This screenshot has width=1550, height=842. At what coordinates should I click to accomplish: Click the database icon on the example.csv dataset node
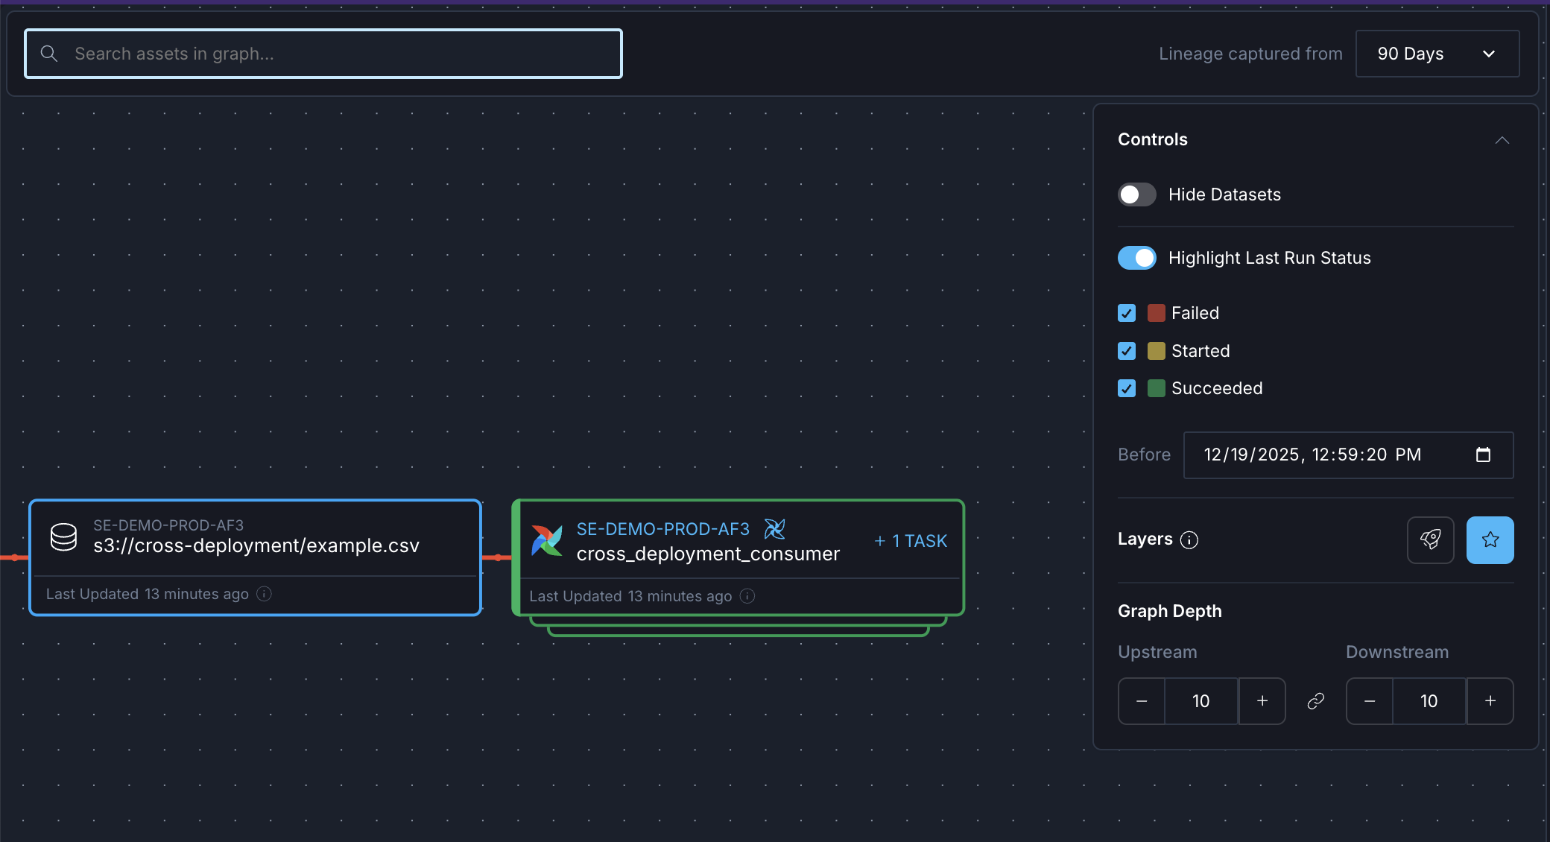pyautogui.click(x=63, y=536)
